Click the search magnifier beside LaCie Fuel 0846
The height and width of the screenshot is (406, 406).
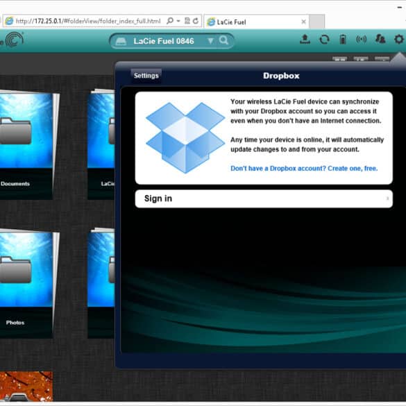(x=223, y=40)
